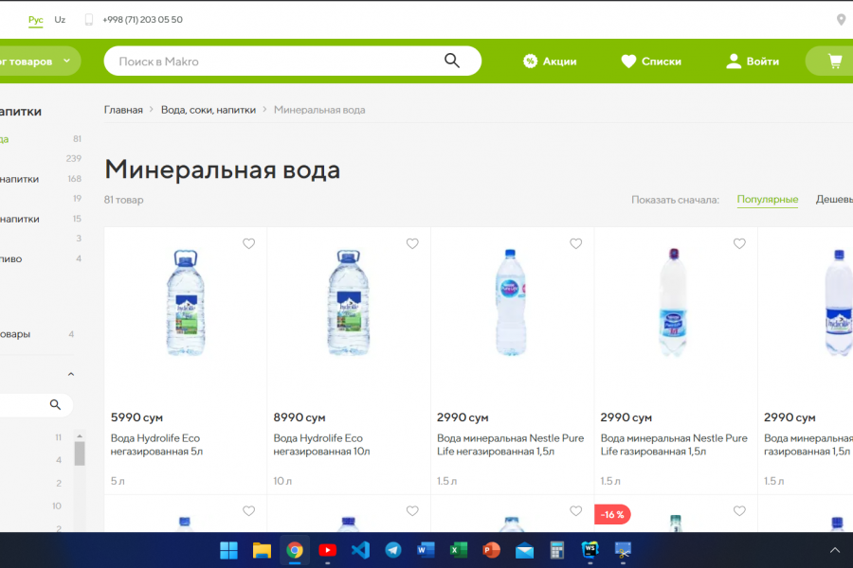Viewport: 853px width, 568px height.
Task: Open WebStorm from the taskbar
Action: (590, 550)
